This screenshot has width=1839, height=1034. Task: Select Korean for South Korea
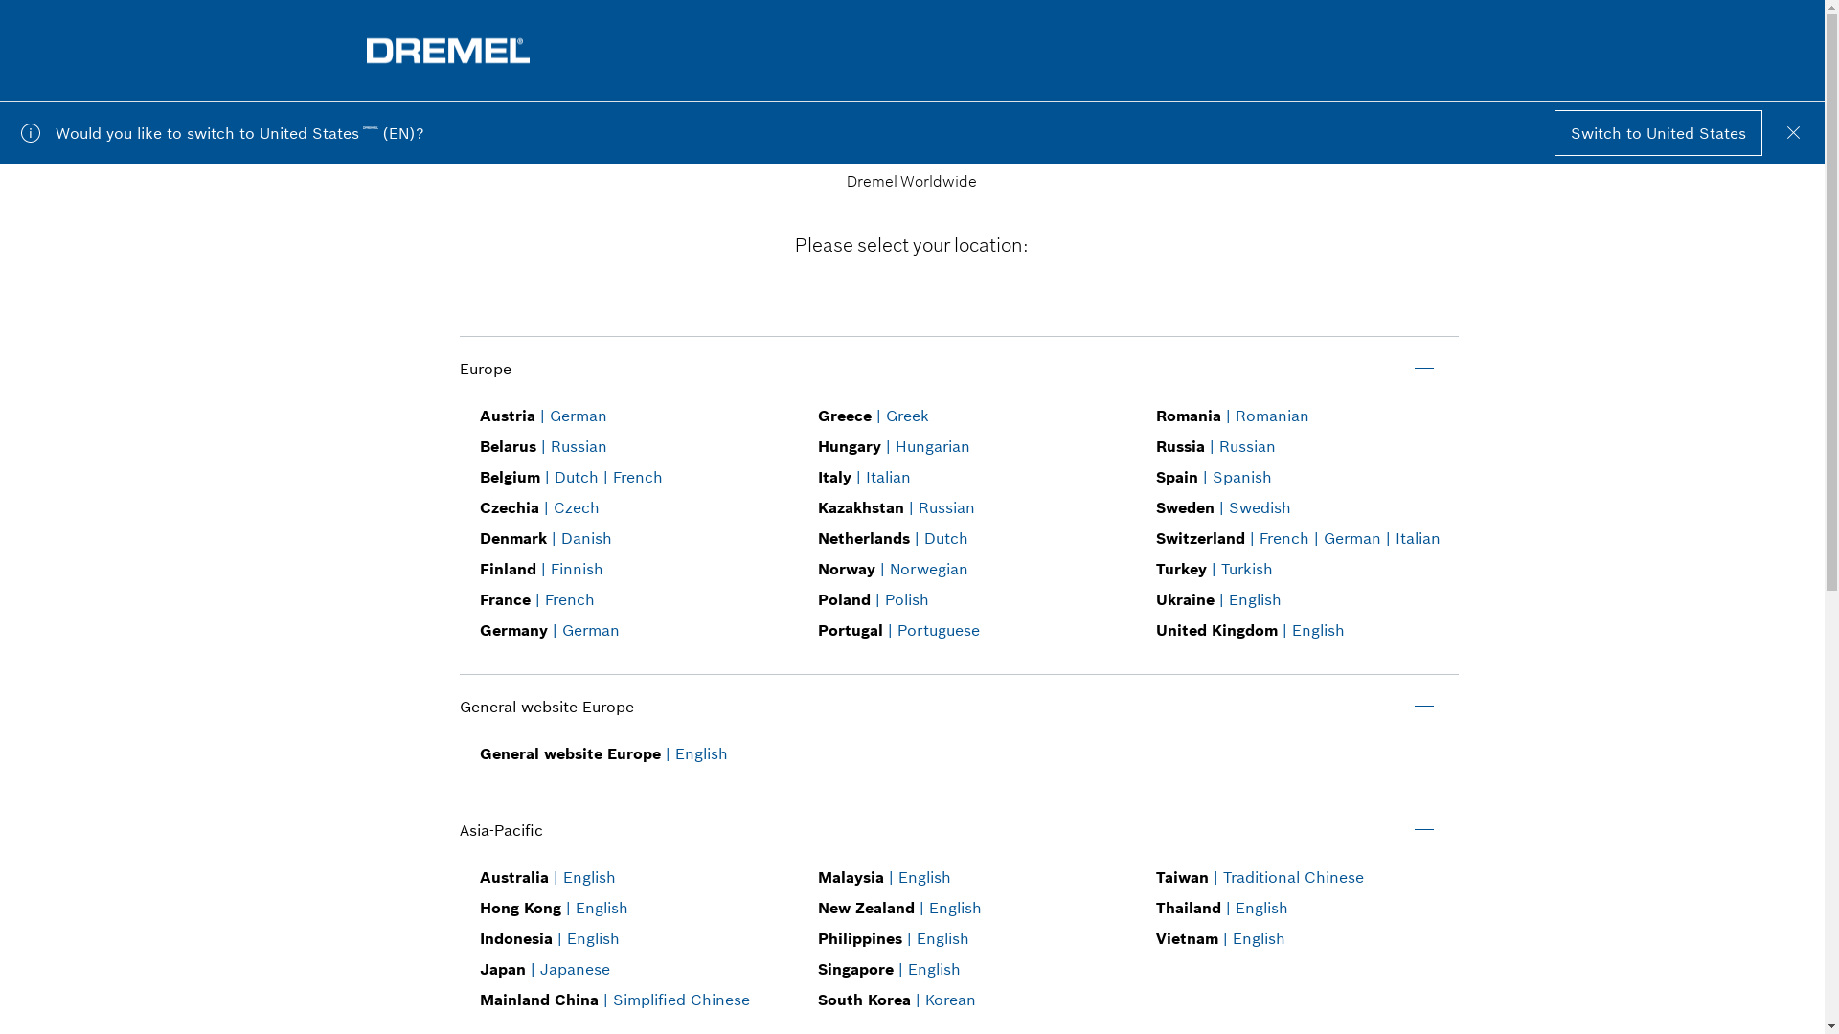(949, 1000)
